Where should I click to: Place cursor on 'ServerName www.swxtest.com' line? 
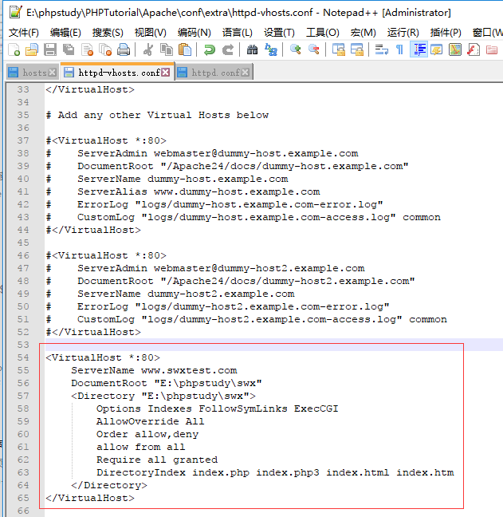(154, 370)
